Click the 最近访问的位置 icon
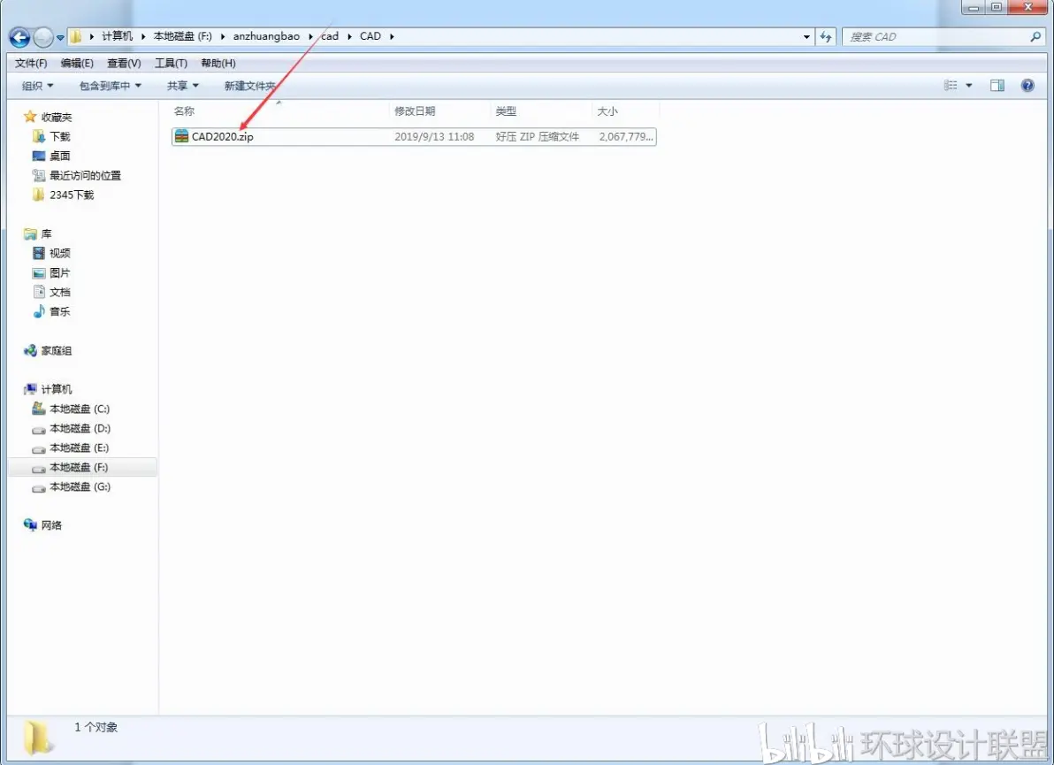 pyautogui.click(x=39, y=175)
